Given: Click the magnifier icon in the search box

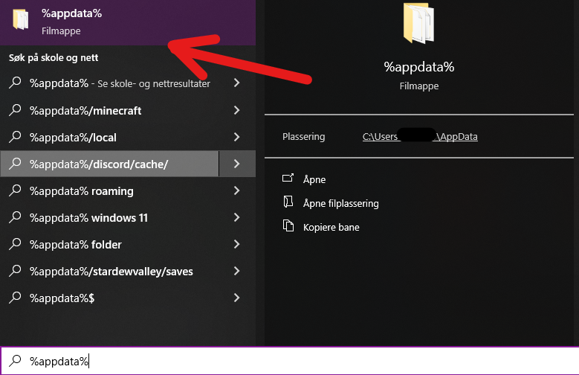Looking at the screenshot, I should 15,361.
